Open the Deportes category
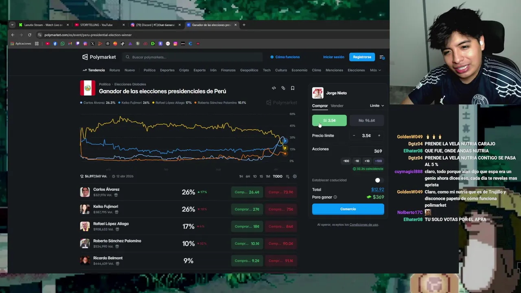Viewport: 521px width, 293px height. click(167, 70)
